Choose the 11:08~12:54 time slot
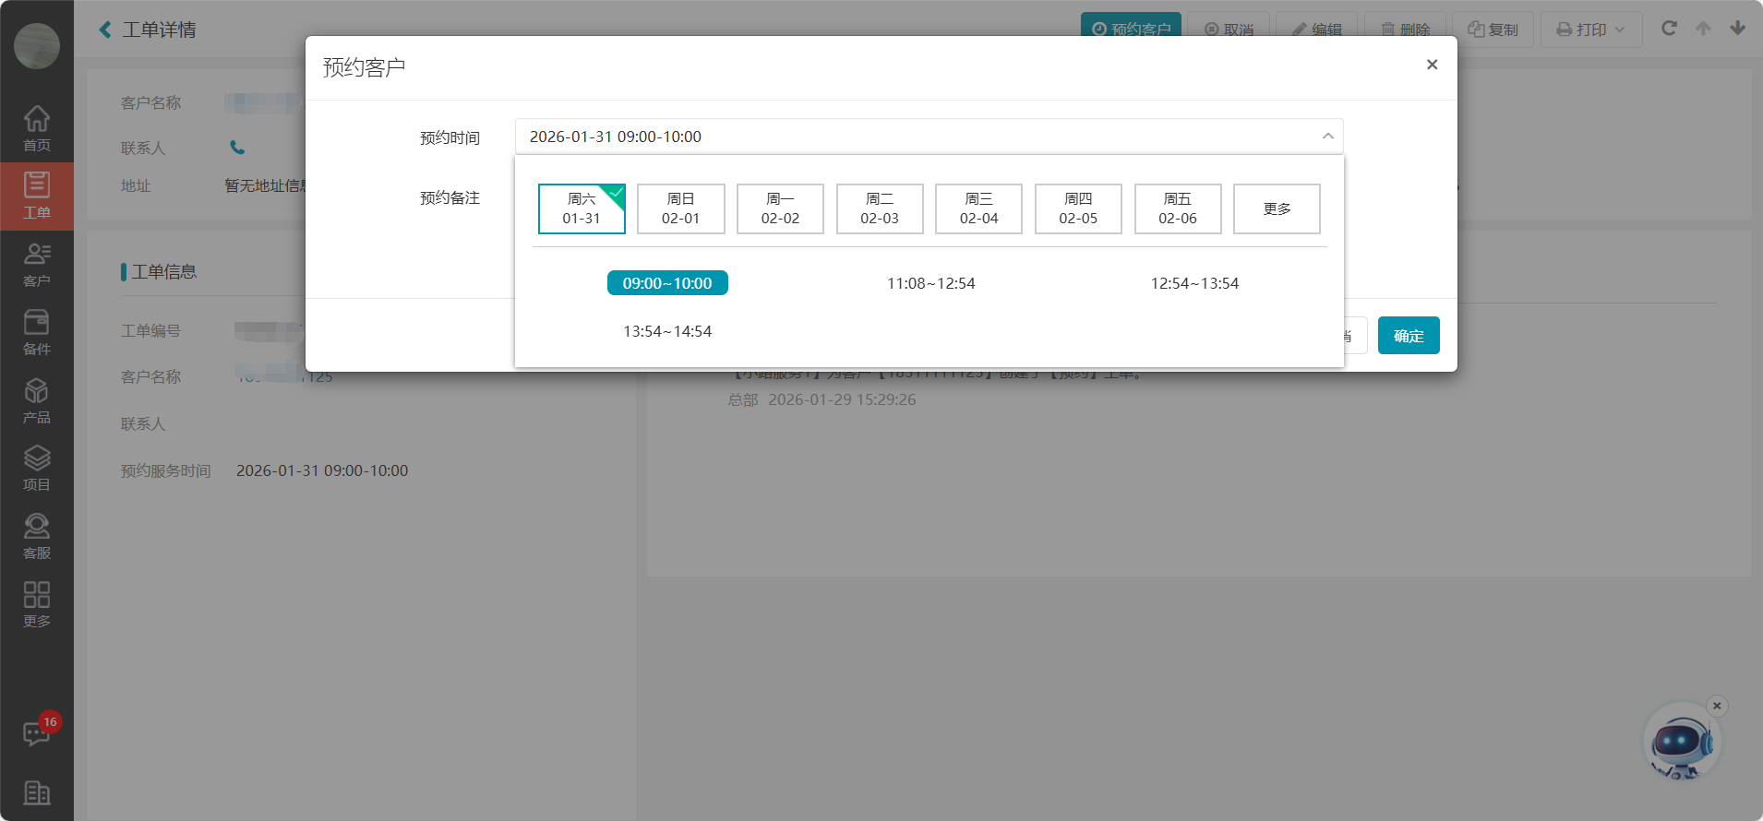Screen dimensions: 1763x821 point(930,283)
